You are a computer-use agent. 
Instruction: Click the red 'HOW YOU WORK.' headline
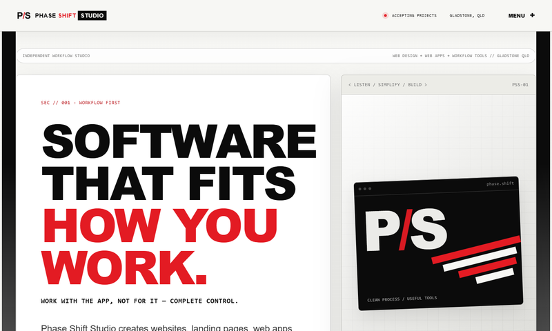tap(159, 246)
